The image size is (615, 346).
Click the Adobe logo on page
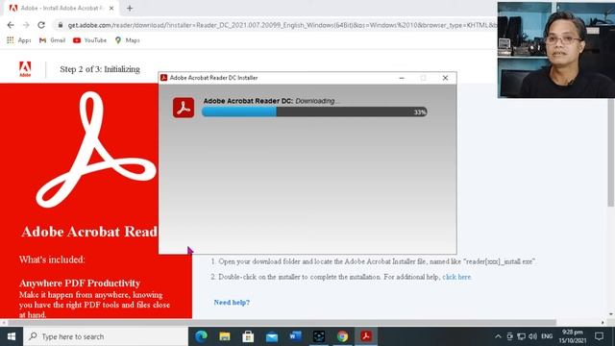25,69
